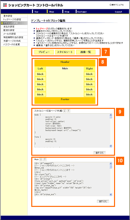This screenshot has width=130, height=220.
Task: Open 支払の設定 in the sidebar
Action: (14, 27)
